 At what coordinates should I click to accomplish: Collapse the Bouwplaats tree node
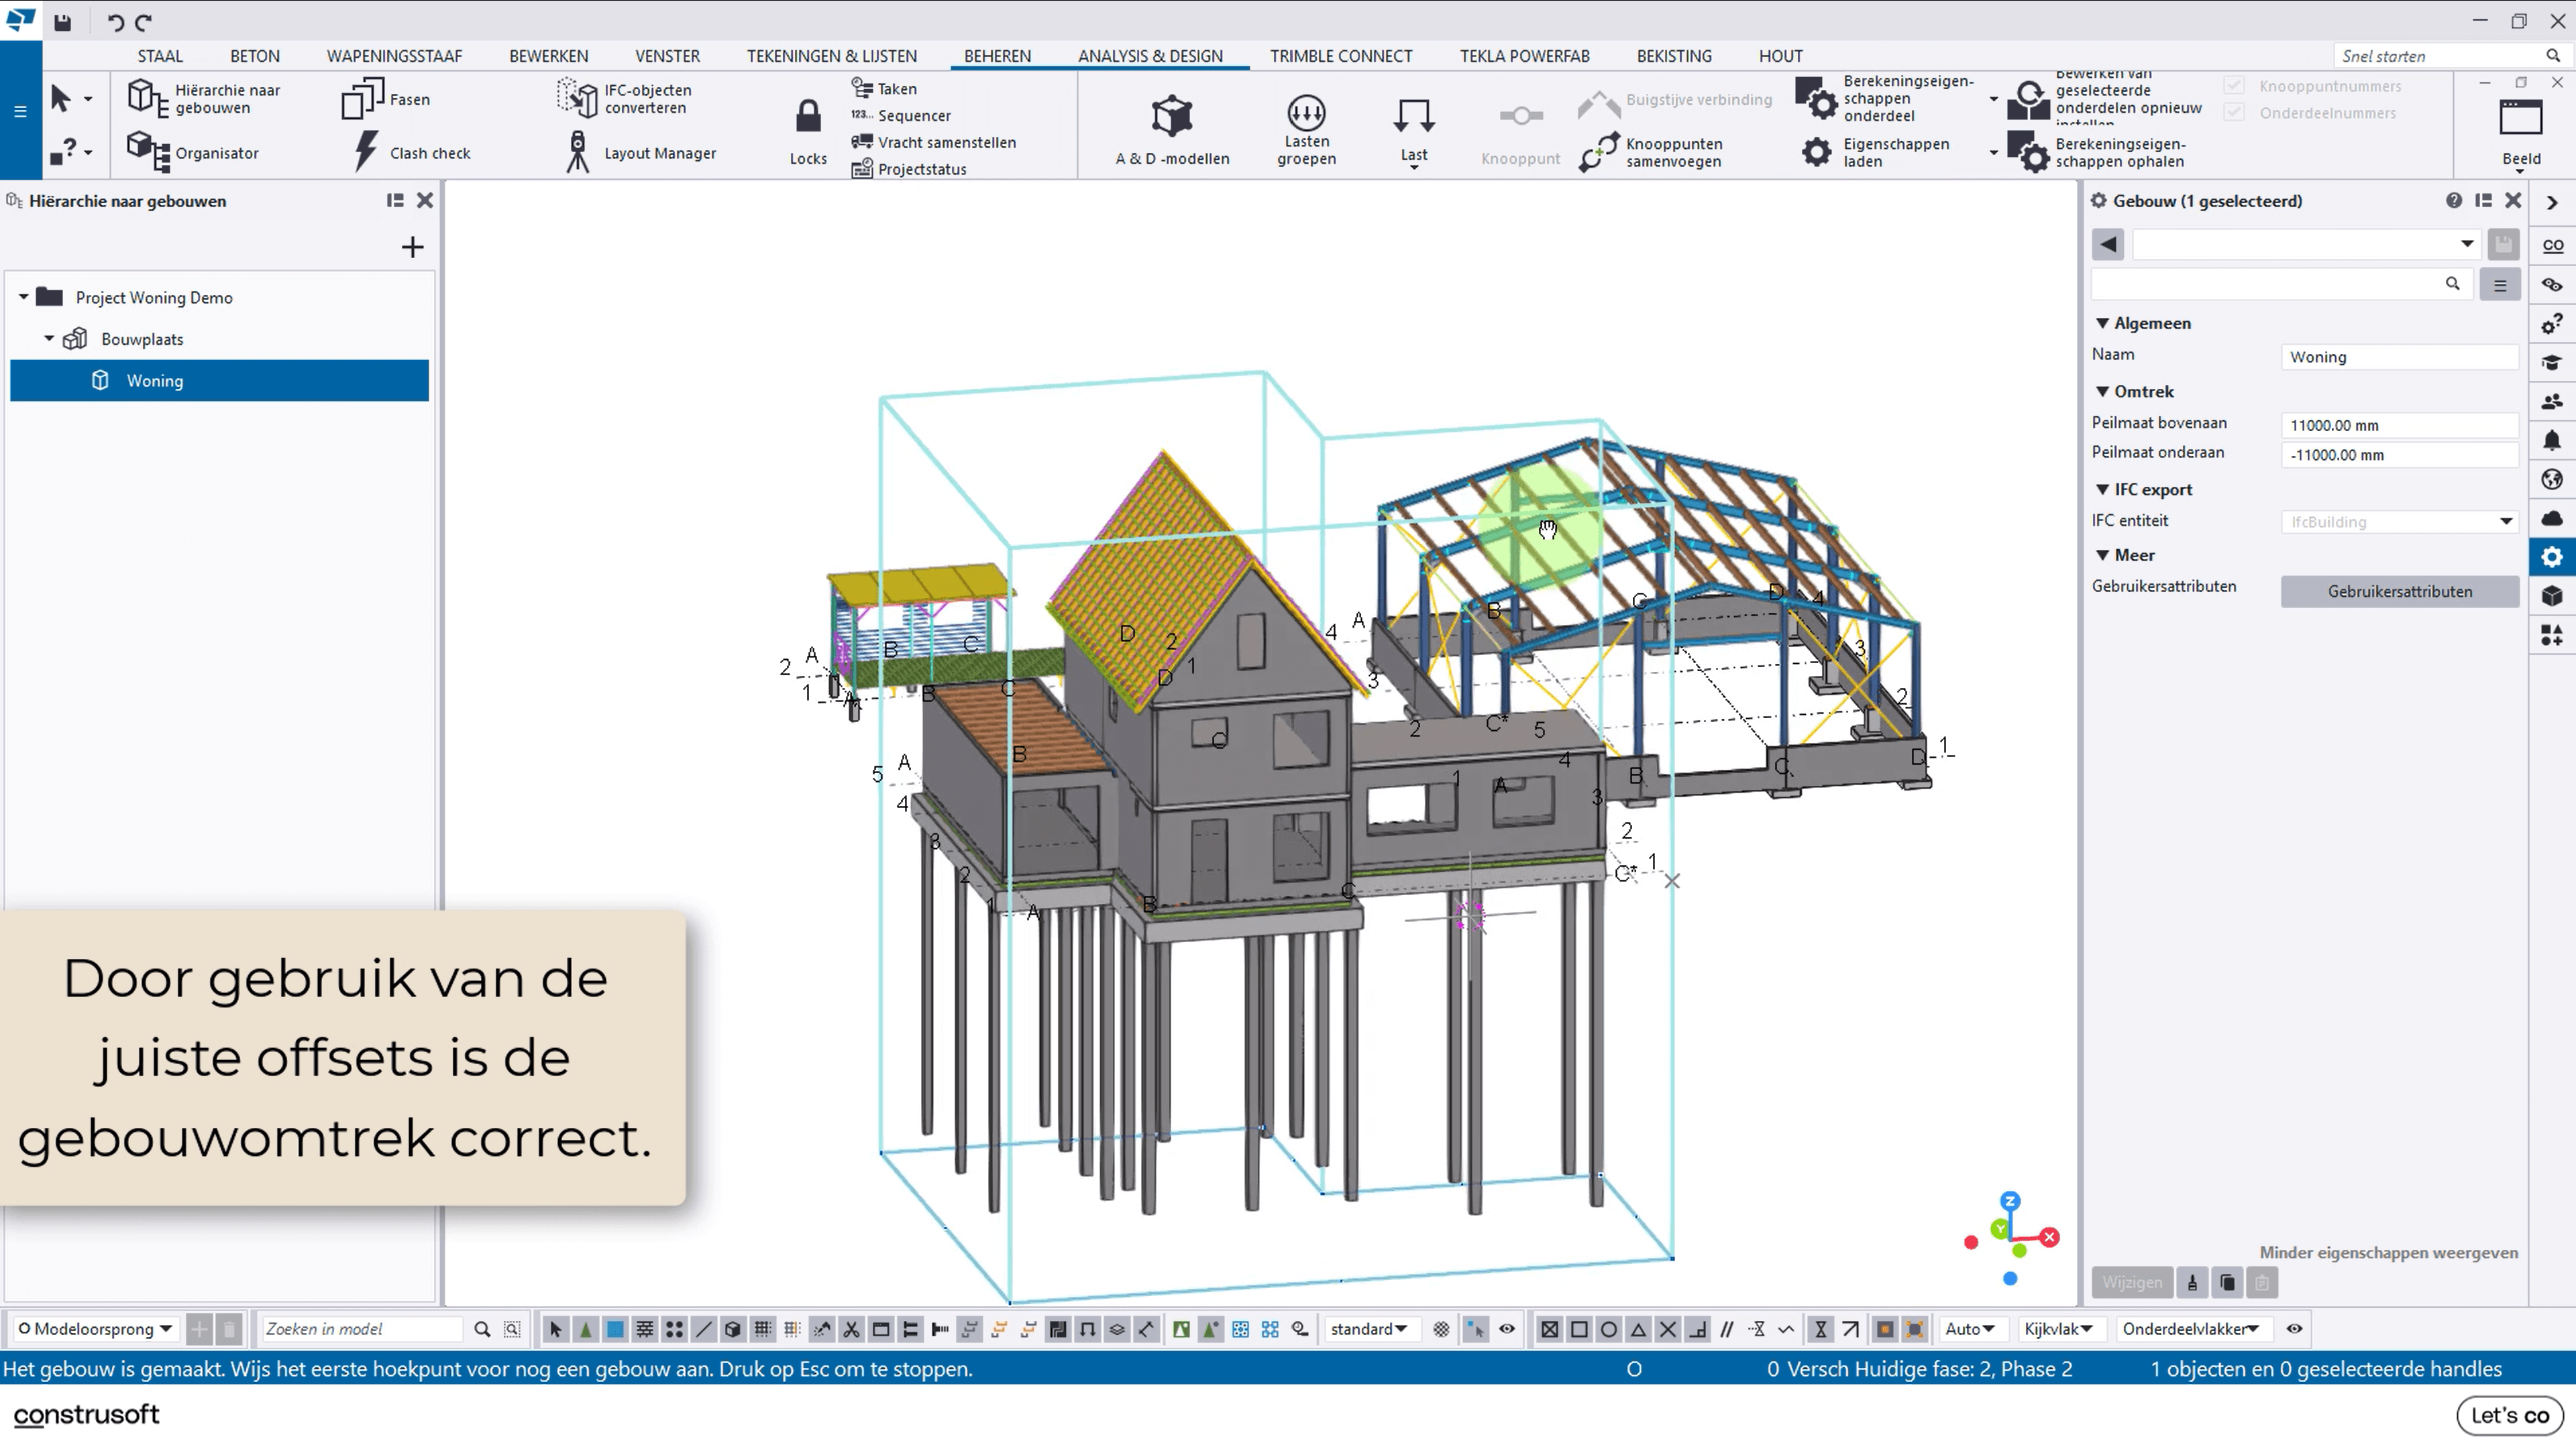point(49,339)
